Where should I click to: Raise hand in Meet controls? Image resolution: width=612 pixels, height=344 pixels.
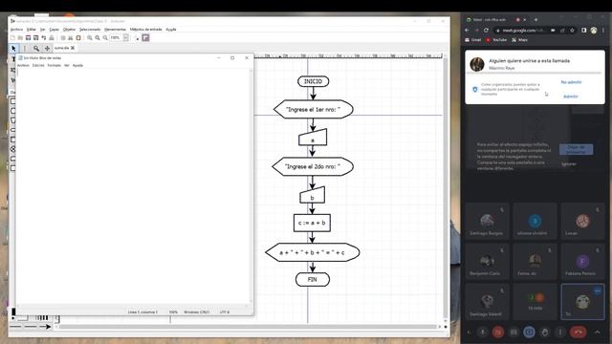pyautogui.click(x=545, y=333)
